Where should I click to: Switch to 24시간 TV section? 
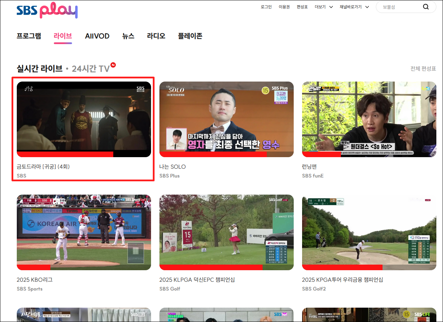point(91,69)
